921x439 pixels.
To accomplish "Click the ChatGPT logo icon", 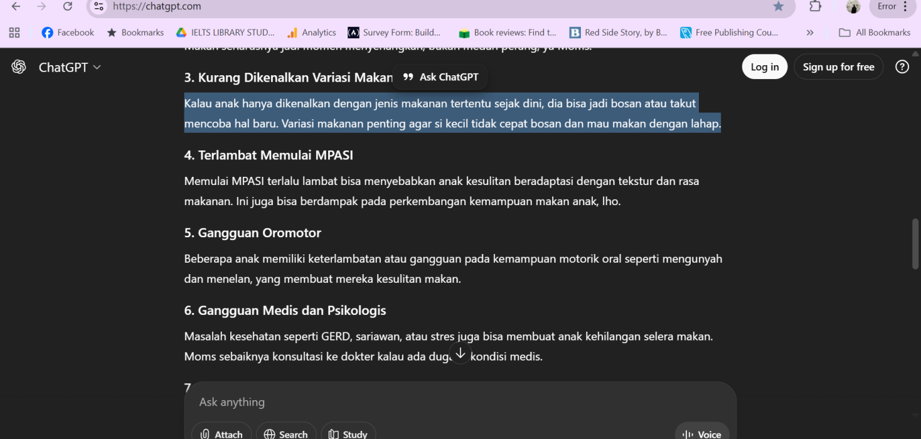I will pyautogui.click(x=19, y=67).
